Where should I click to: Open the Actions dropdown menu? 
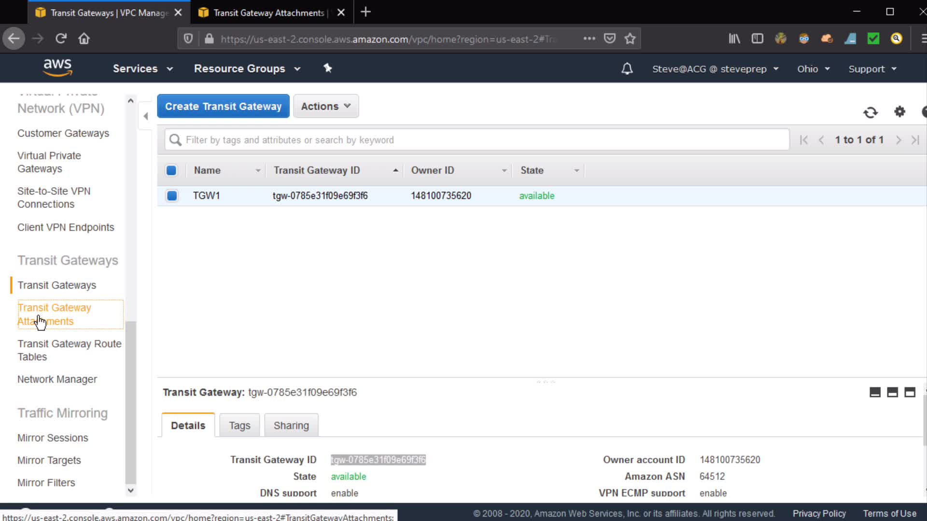click(x=326, y=106)
